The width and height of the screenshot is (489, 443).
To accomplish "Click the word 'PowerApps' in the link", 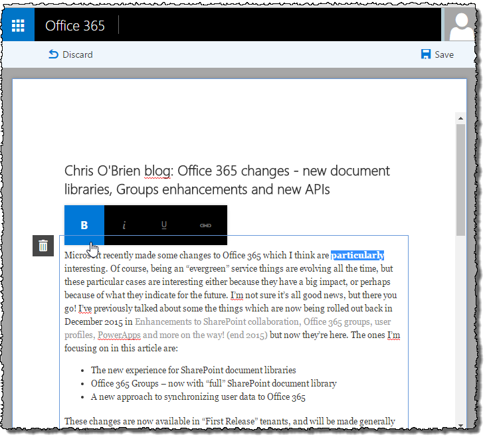I will tap(119, 335).
